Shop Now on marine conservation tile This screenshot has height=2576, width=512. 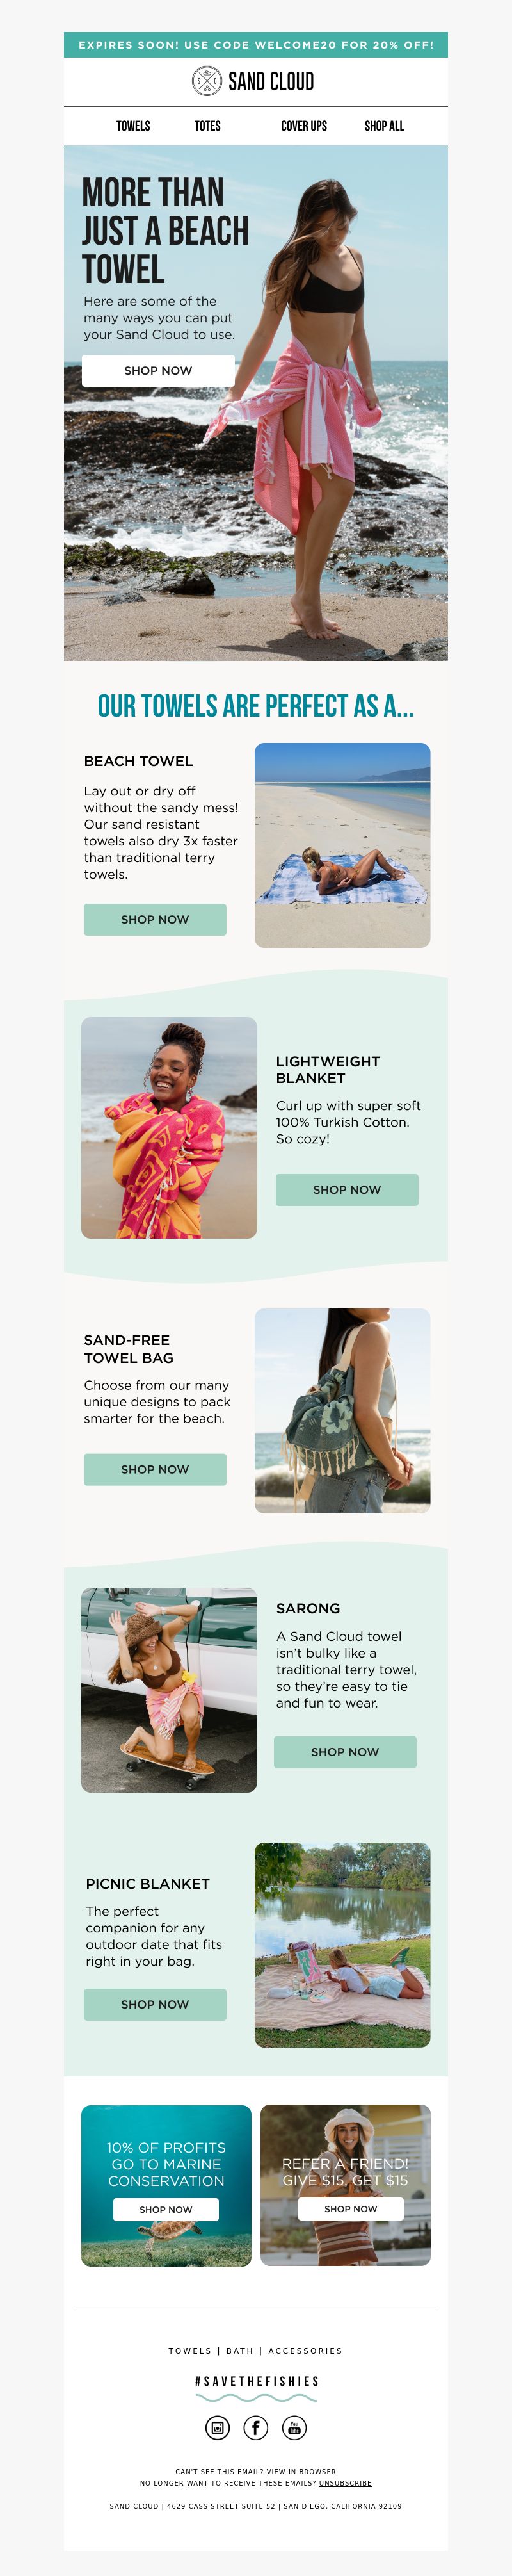[x=166, y=2209]
